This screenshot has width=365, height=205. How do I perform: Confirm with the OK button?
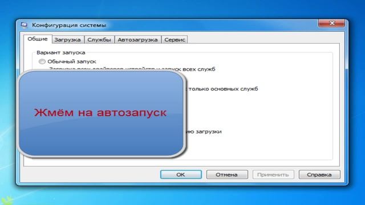pos(181,175)
